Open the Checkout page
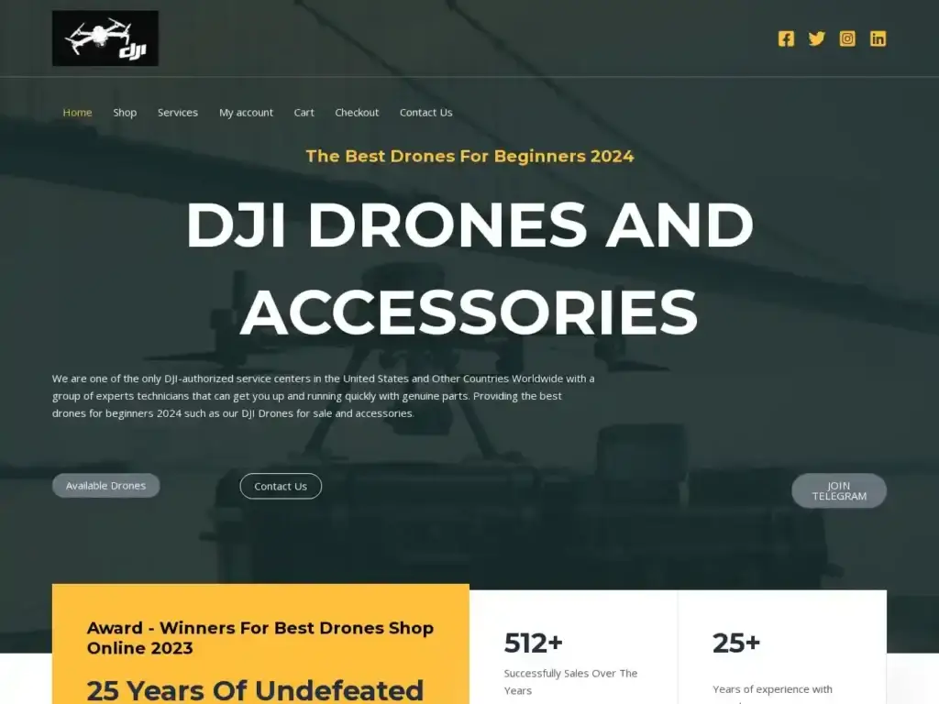The width and height of the screenshot is (939, 704). (357, 112)
